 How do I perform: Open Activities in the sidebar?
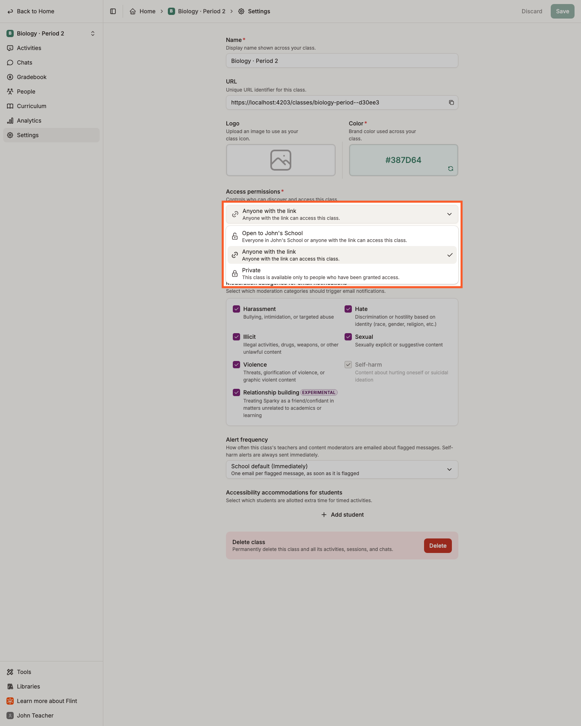point(51,48)
